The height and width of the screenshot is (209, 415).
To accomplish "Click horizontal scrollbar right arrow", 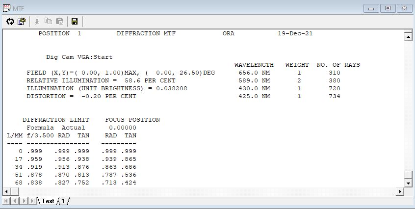I will coord(400,191).
